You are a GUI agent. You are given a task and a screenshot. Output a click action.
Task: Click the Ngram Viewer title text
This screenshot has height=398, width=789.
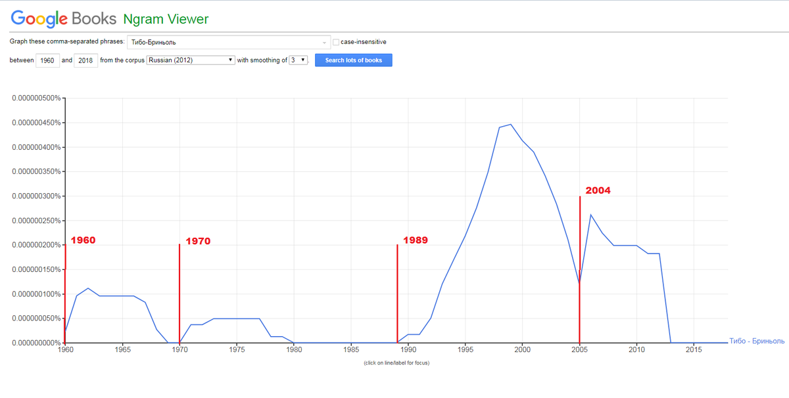click(x=166, y=18)
